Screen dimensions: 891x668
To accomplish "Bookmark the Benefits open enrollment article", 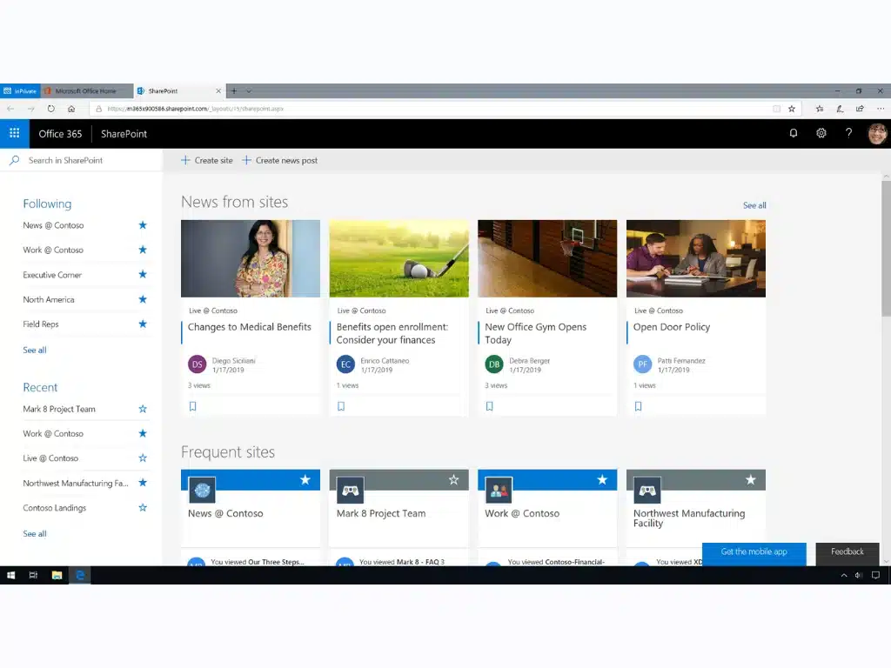I will [x=341, y=406].
